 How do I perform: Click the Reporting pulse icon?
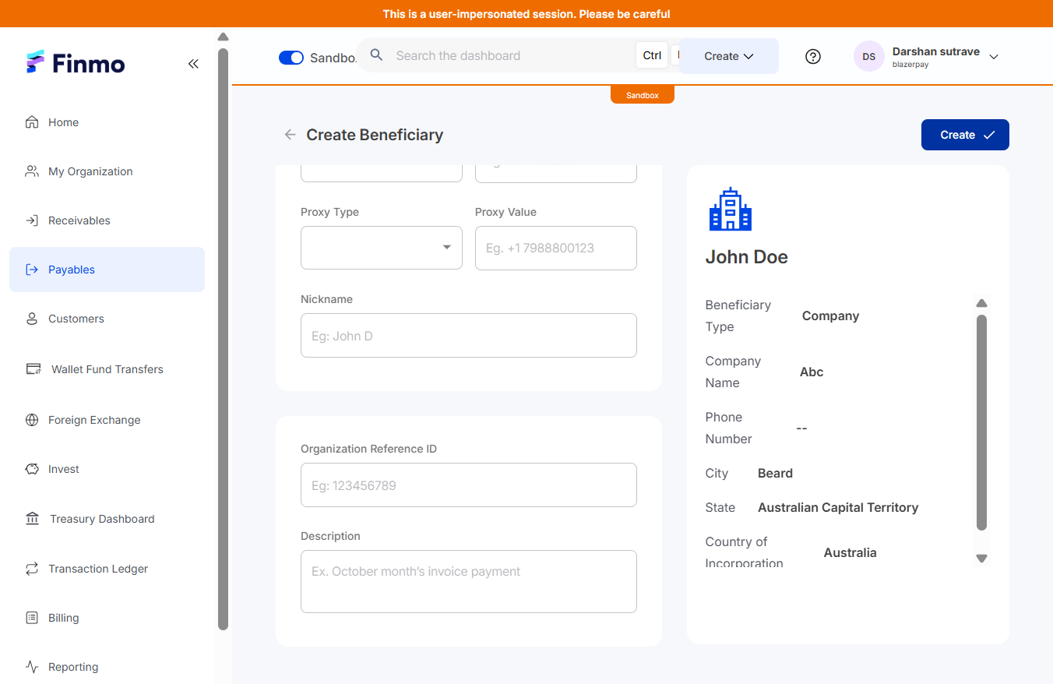click(32, 667)
